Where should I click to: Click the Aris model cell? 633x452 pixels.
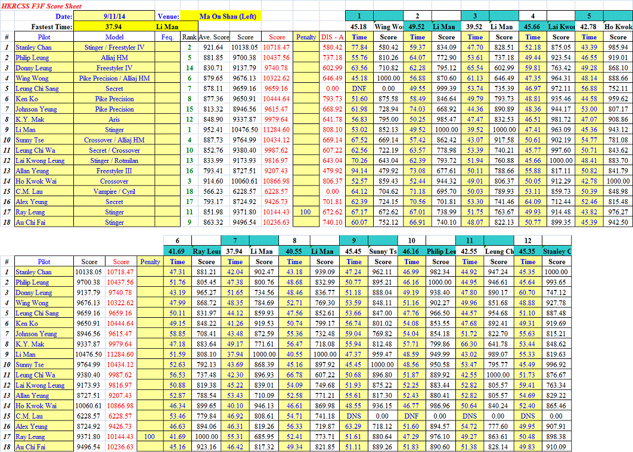point(114,119)
